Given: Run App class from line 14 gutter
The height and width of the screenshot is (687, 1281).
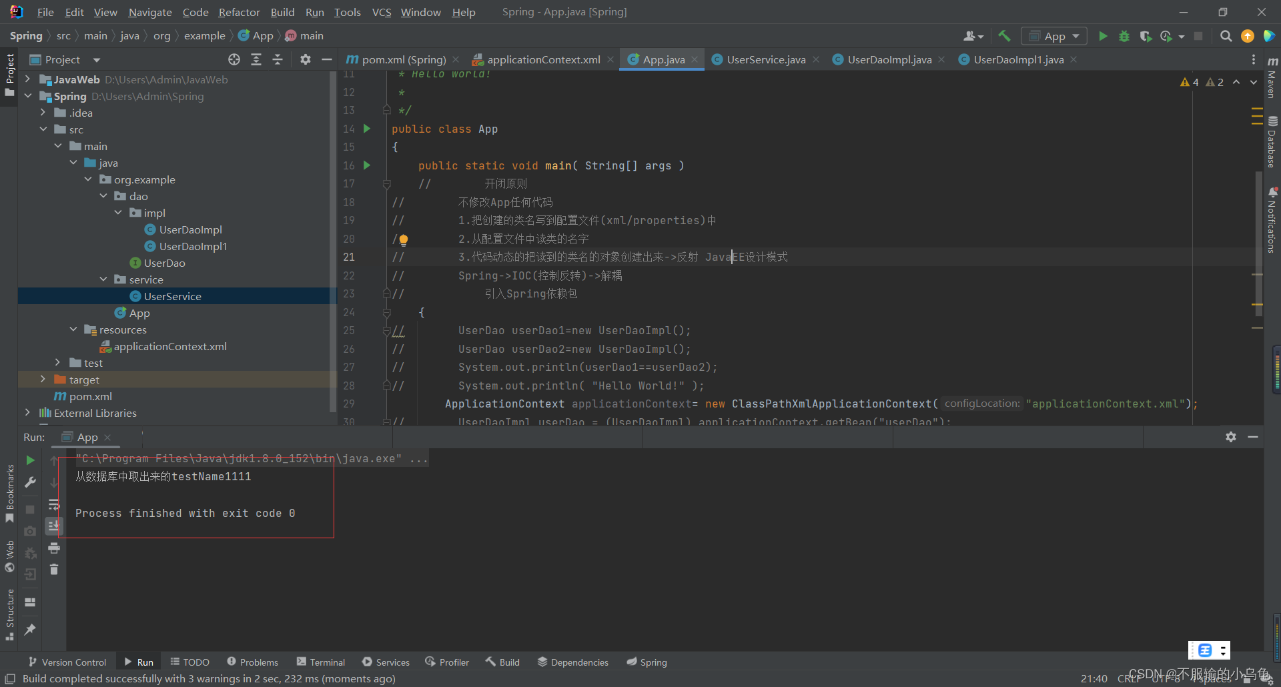Looking at the screenshot, I should (367, 128).
